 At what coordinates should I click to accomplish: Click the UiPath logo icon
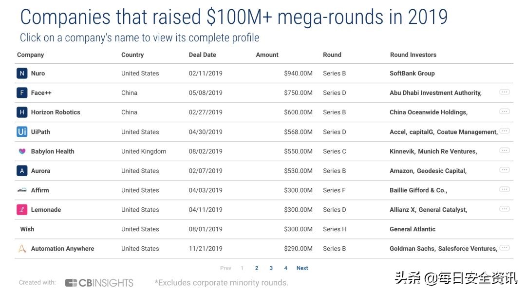(22, 132)
